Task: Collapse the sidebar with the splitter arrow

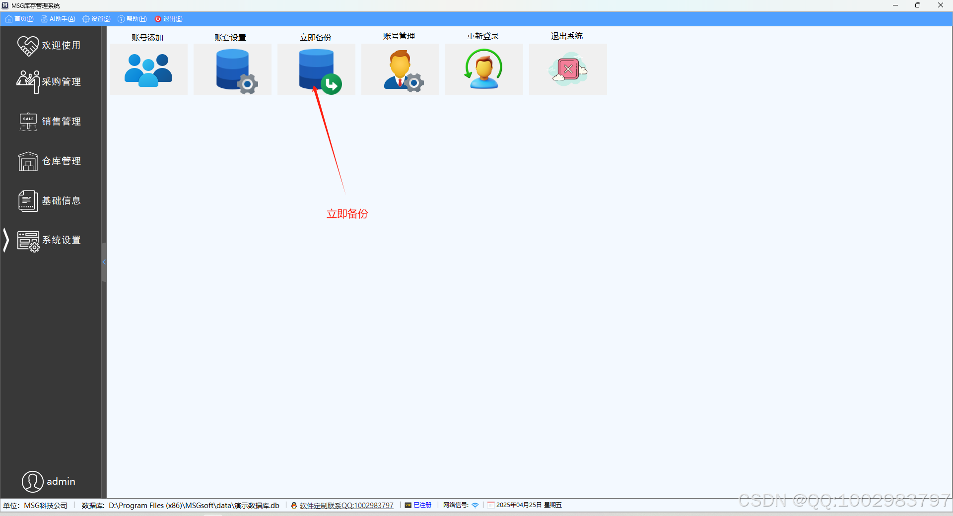Action: click(104, 262)
